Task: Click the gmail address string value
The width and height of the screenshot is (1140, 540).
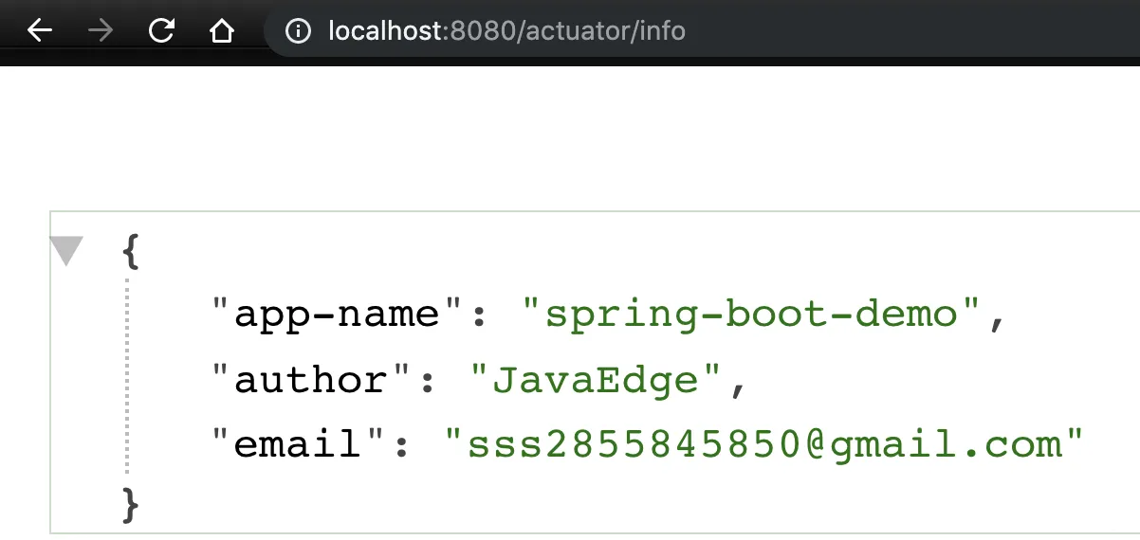Action: [x=764, y=443]
